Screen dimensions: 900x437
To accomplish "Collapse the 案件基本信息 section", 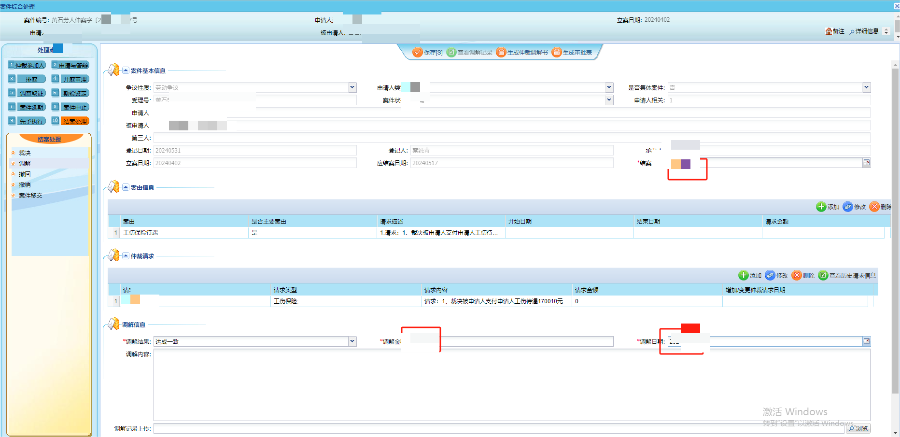I will [126, 70].
